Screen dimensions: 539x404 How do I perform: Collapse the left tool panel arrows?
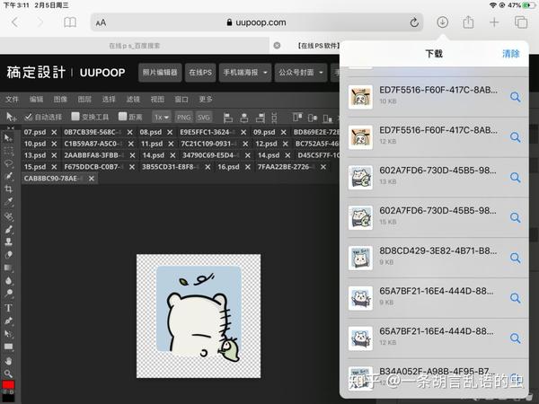11,128
